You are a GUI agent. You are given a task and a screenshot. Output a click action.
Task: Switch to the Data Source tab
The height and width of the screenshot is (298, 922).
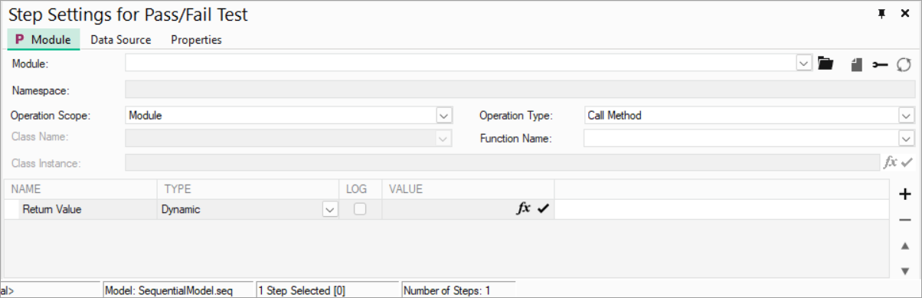pos(121,40)
